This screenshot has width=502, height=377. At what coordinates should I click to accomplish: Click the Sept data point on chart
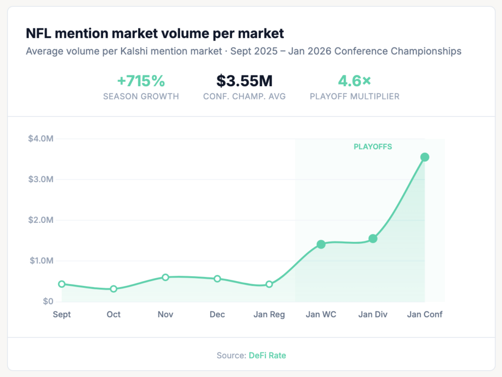(x=62, y=284)
